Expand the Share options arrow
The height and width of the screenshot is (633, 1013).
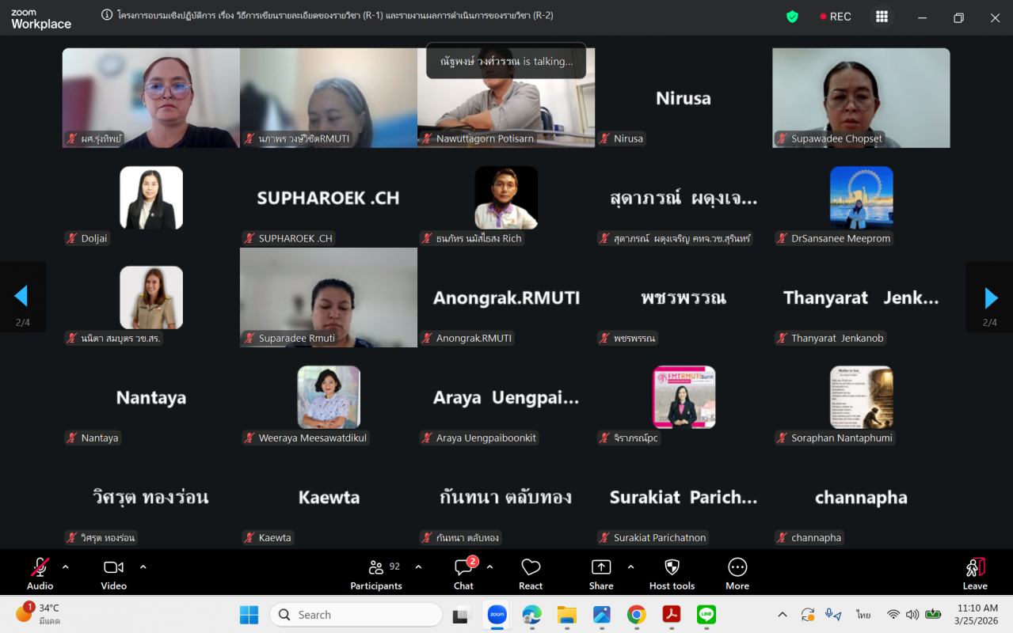tap(630, 567)
